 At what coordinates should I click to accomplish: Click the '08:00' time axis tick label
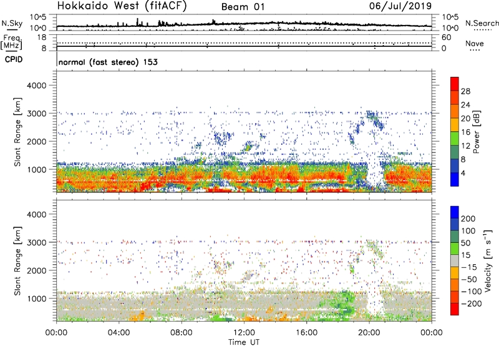[182, 333]
